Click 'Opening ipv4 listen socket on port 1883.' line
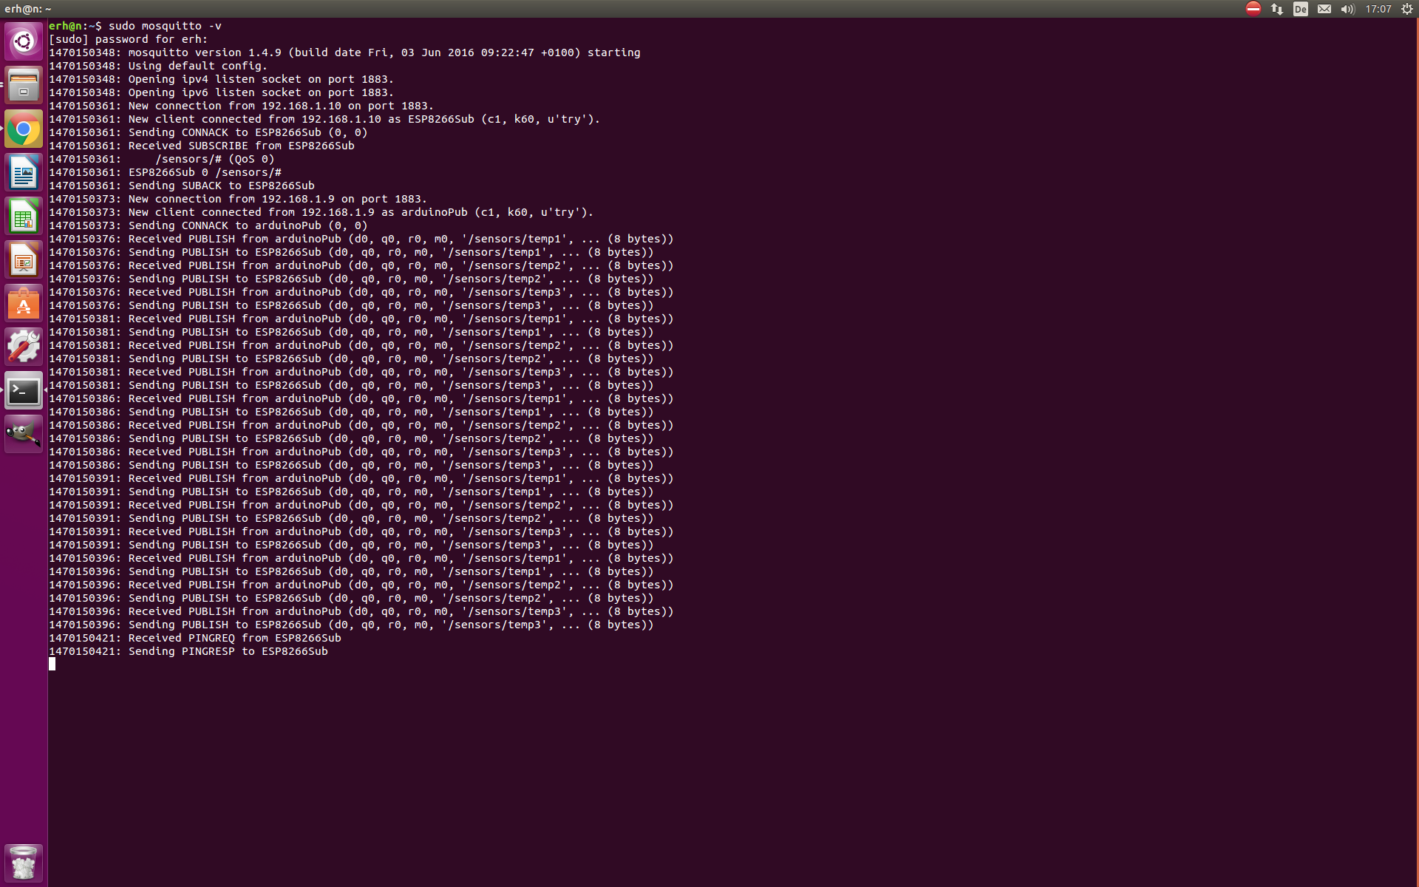Viewport: 1419px width, 887px height. point(221,79)
